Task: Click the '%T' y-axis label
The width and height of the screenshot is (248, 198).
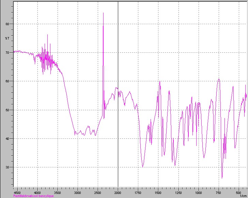Action: point(7,38)
